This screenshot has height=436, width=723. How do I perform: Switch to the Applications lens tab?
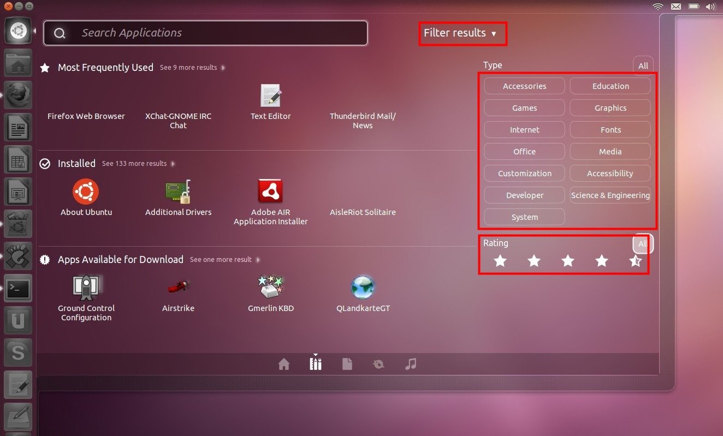316,364
